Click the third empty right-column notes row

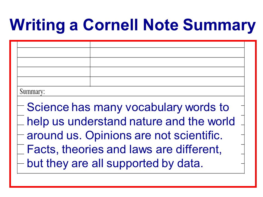click(x=167, y=62)
